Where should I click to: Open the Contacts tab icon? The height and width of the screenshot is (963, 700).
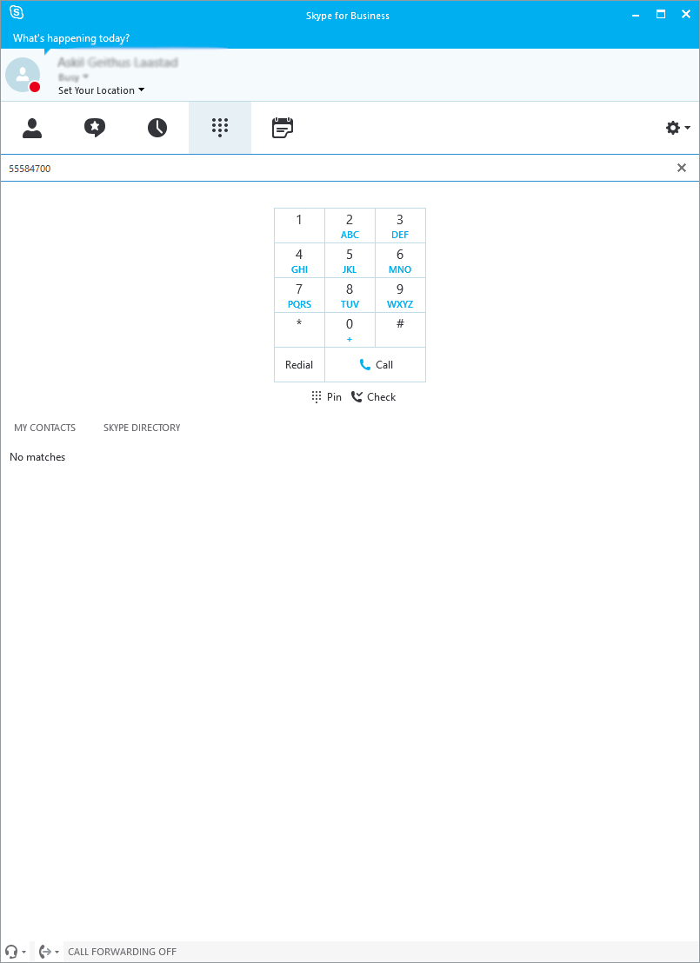tap(32, 128)
